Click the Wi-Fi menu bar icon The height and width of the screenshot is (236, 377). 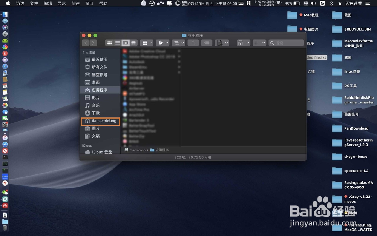(x=279, y=3)
